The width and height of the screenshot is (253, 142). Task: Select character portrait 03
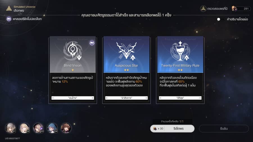click(38, 128)
